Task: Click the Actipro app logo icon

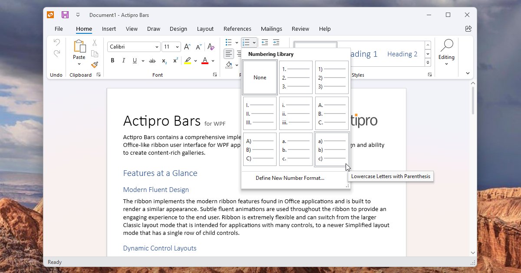Action: coord(51,15)
